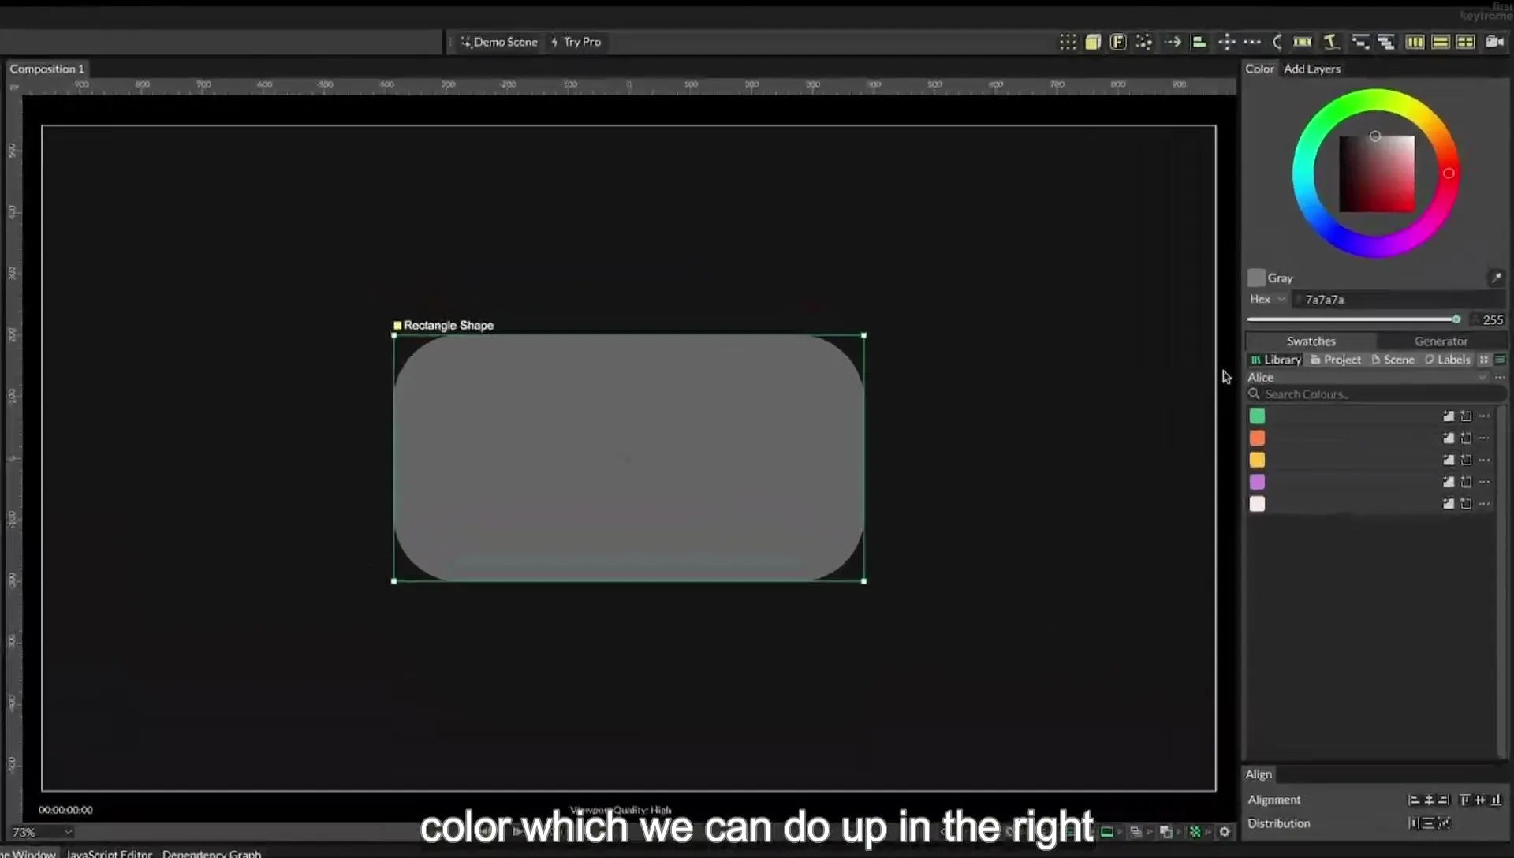Click the alpha slider handle
This screenshot has width=1514, height=858.
(x=1456, y=319)
